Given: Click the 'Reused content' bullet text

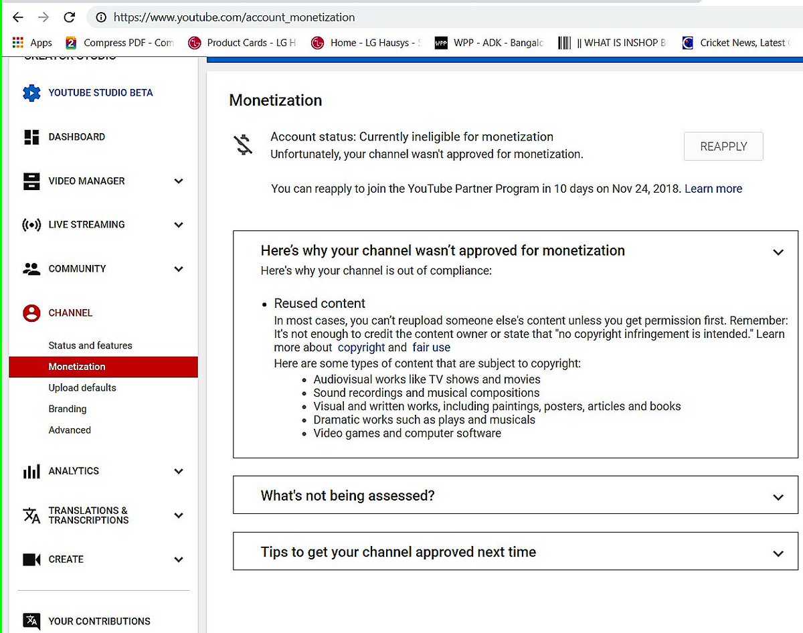Looking at the screenshot, I should pos(320,304).
